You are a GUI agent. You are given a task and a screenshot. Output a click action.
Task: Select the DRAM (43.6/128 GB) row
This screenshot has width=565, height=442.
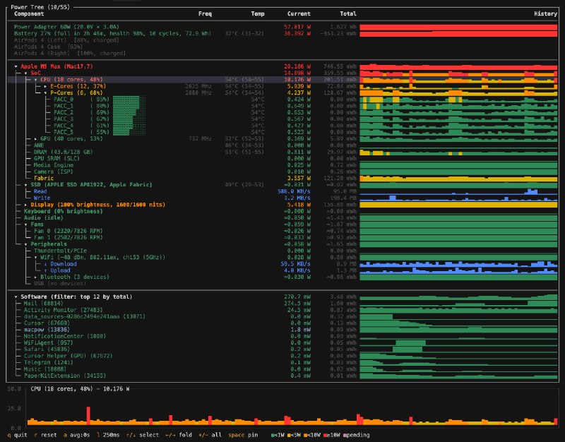pos(282,152)
